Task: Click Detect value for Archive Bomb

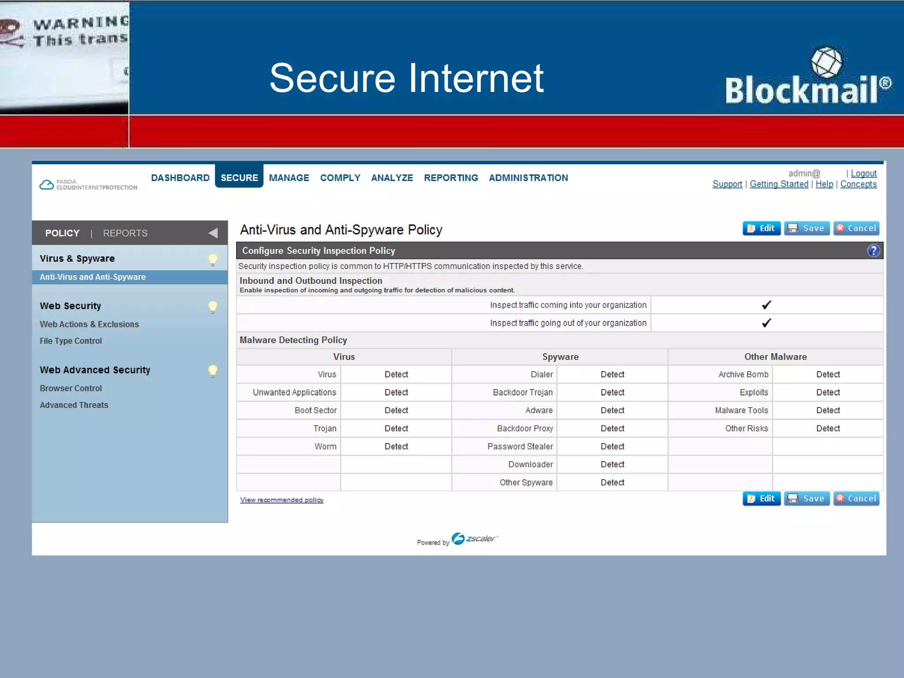Action: coord(828,374)
